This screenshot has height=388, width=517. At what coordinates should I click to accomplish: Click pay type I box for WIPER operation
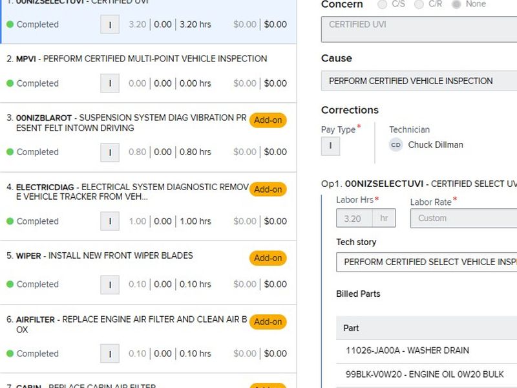[110, 284]
